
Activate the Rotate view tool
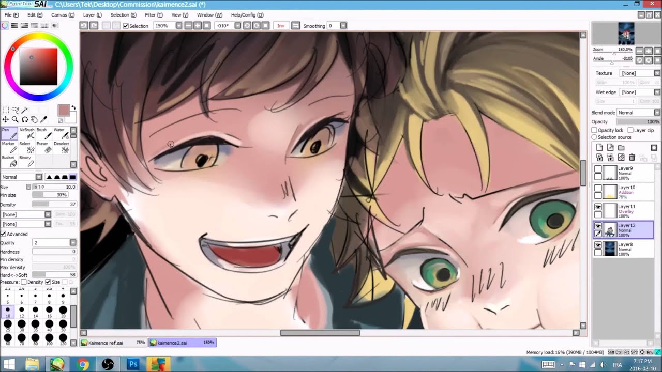[x=24, y=119]
